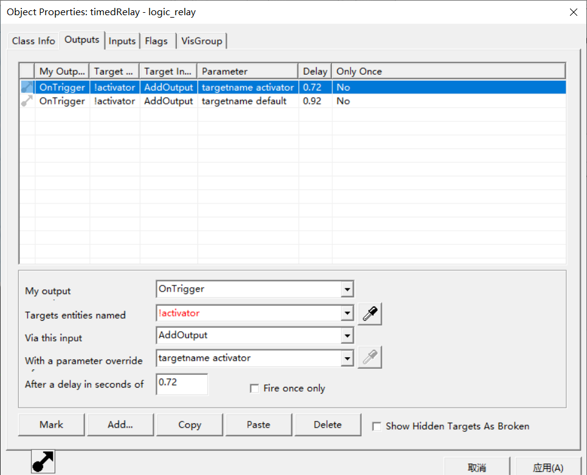The height and width of the screenshot is (475, 587).
Task: Click the targetname activator text in the override field
Action: coord(204,358)
